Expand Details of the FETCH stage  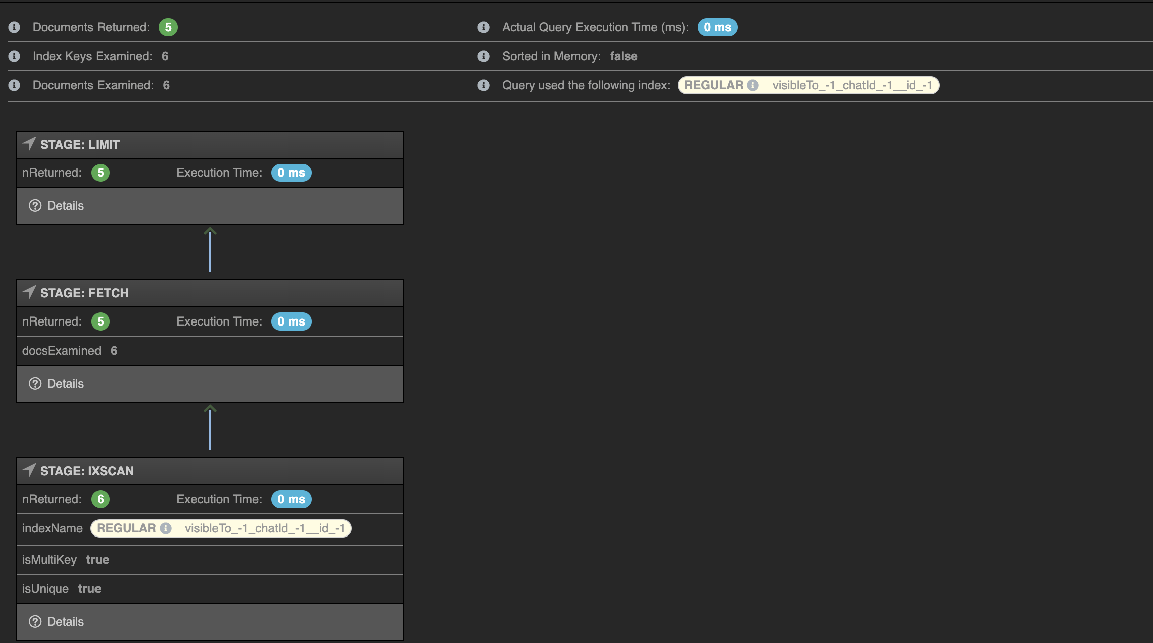pos(65,384)
